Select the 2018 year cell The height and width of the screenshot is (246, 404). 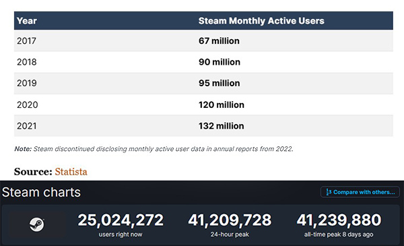(27, 62)
